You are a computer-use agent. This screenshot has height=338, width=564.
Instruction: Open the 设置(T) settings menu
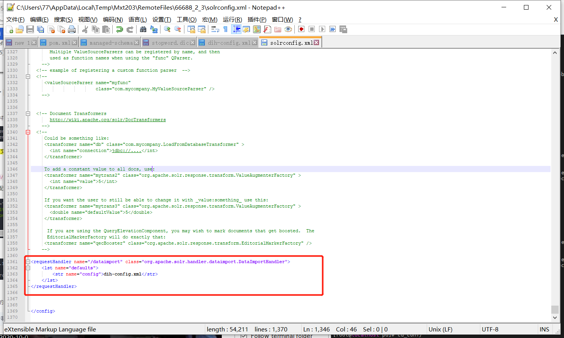162,20
